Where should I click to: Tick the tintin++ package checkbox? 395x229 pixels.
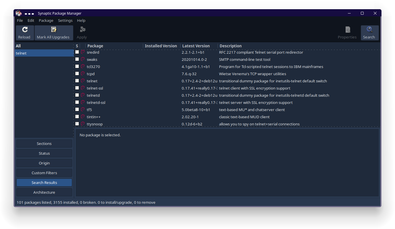point(77,117)
